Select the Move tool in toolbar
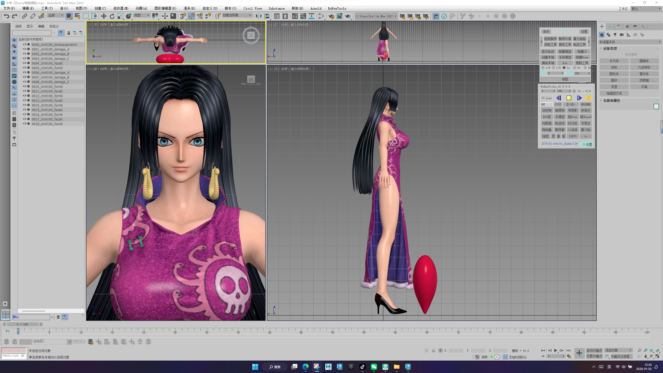This screenshot has width=663, height=373. pyautogui.click(x=104, y=16)
